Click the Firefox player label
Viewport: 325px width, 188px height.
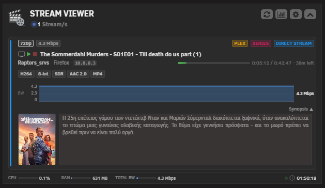[61, 62]
